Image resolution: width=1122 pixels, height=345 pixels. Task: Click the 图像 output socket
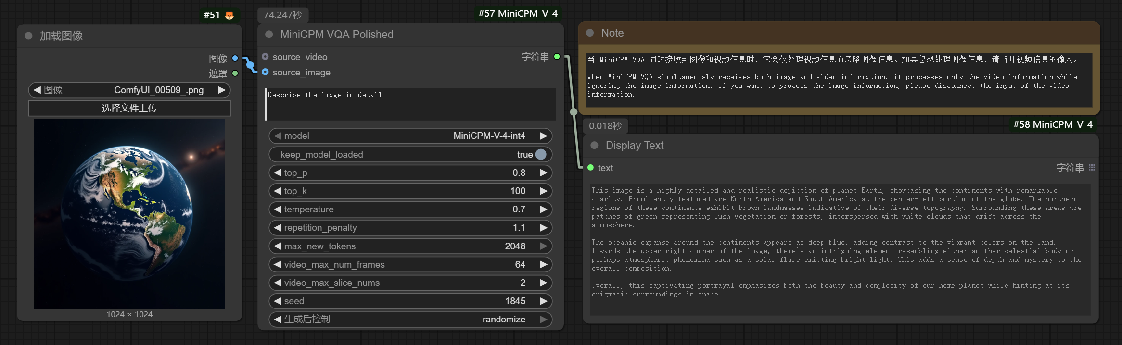tap(235, 58)
